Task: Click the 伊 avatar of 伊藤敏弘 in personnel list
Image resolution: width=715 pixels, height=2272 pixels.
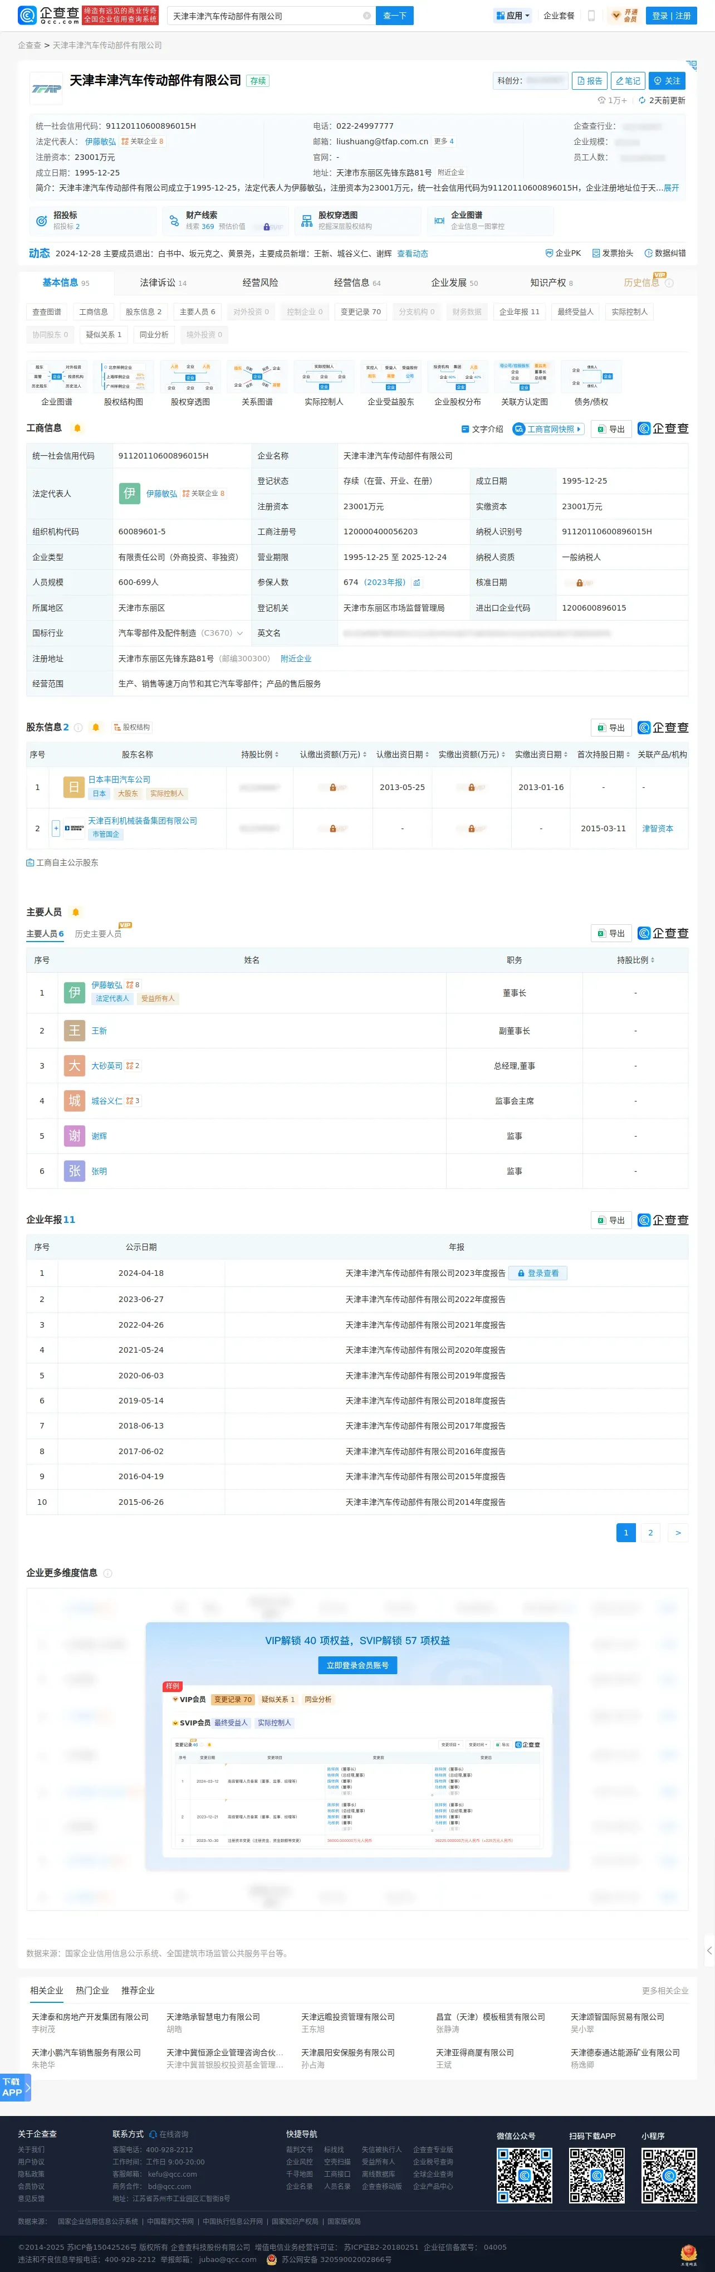Action: point(75,993)
